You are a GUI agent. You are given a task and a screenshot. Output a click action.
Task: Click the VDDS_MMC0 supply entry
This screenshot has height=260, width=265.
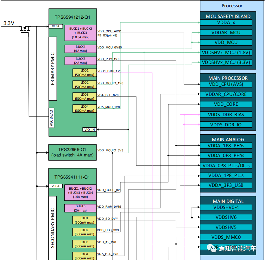(226, 237)
